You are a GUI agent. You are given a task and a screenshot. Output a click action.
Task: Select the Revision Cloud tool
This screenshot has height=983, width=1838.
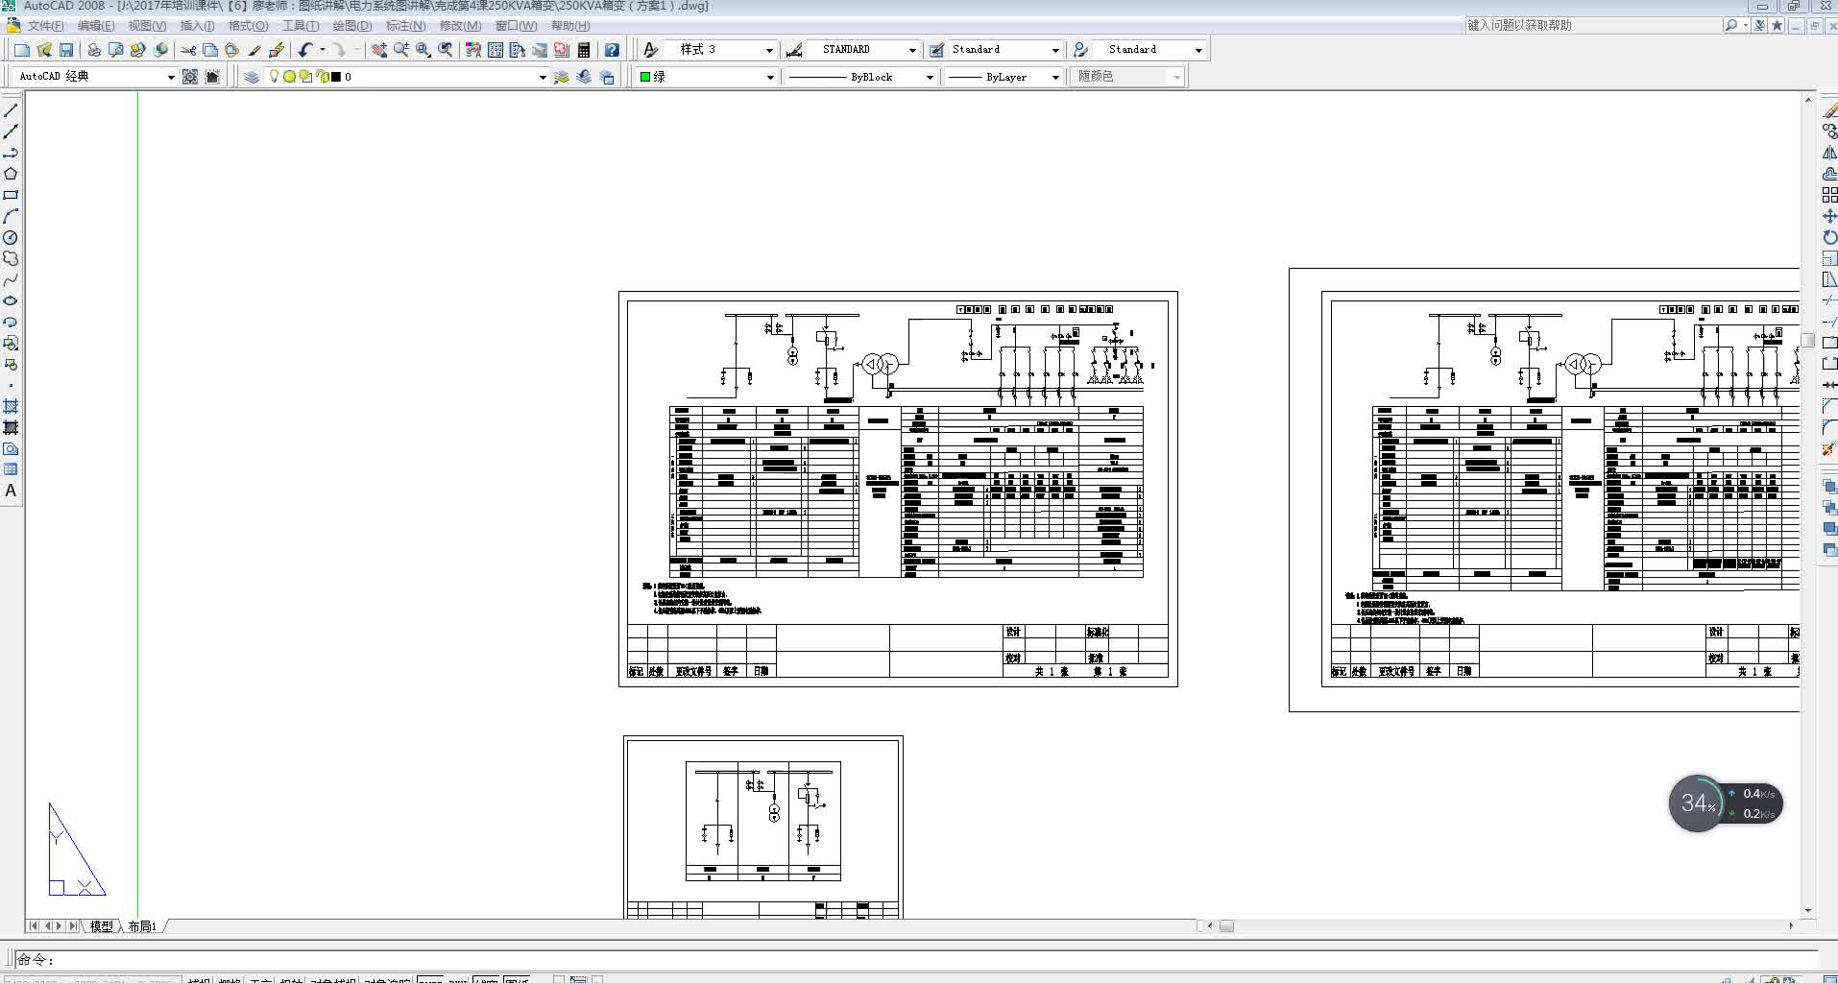click(x=11, y=258)
